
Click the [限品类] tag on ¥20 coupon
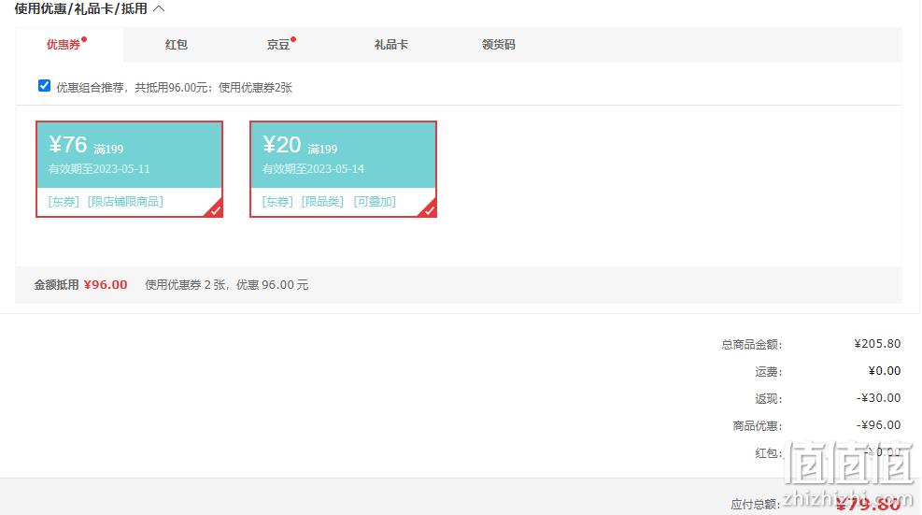tap(322, 202)
